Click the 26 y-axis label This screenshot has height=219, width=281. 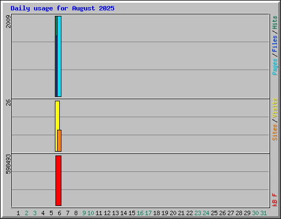pyautogui.click(x=8, y=102)
